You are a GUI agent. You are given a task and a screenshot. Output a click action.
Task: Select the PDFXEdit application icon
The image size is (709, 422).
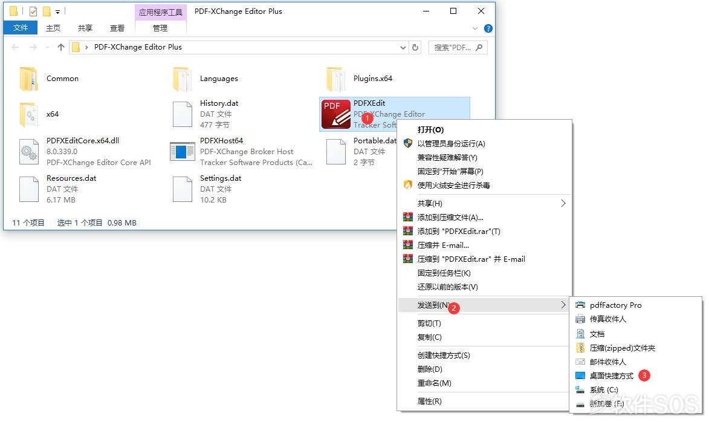[336, 114]
